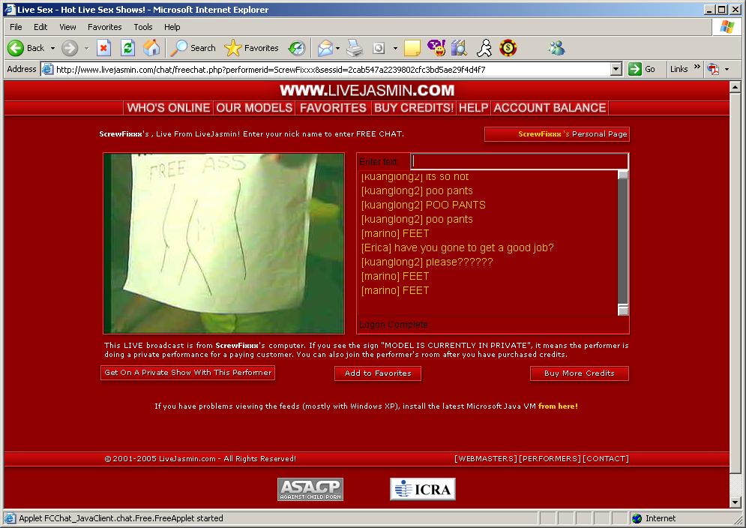Refresh the page using the green arrows icon

click(127, 48)
